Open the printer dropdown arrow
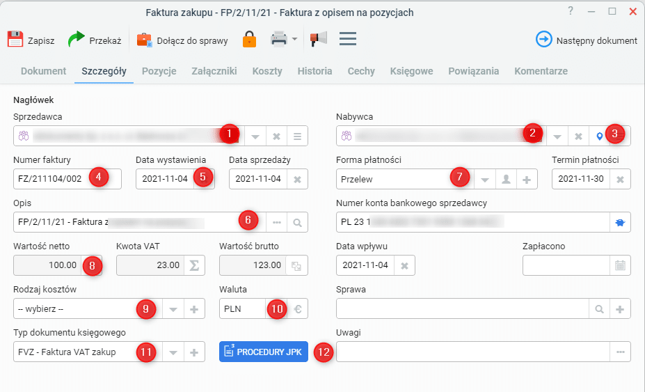Screen dimensions: 645x392 coord(294,39)
